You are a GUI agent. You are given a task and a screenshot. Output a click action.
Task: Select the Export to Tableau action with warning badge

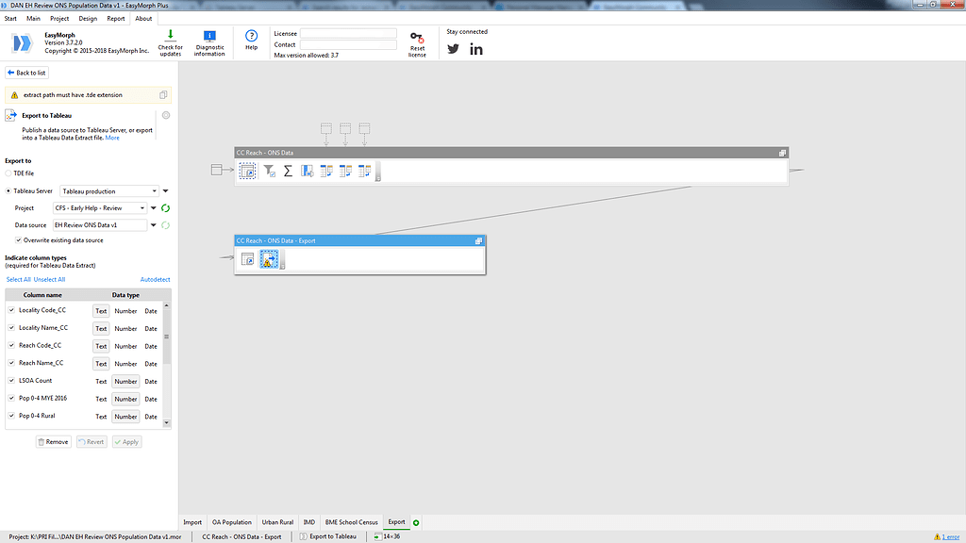click(269, 259)
